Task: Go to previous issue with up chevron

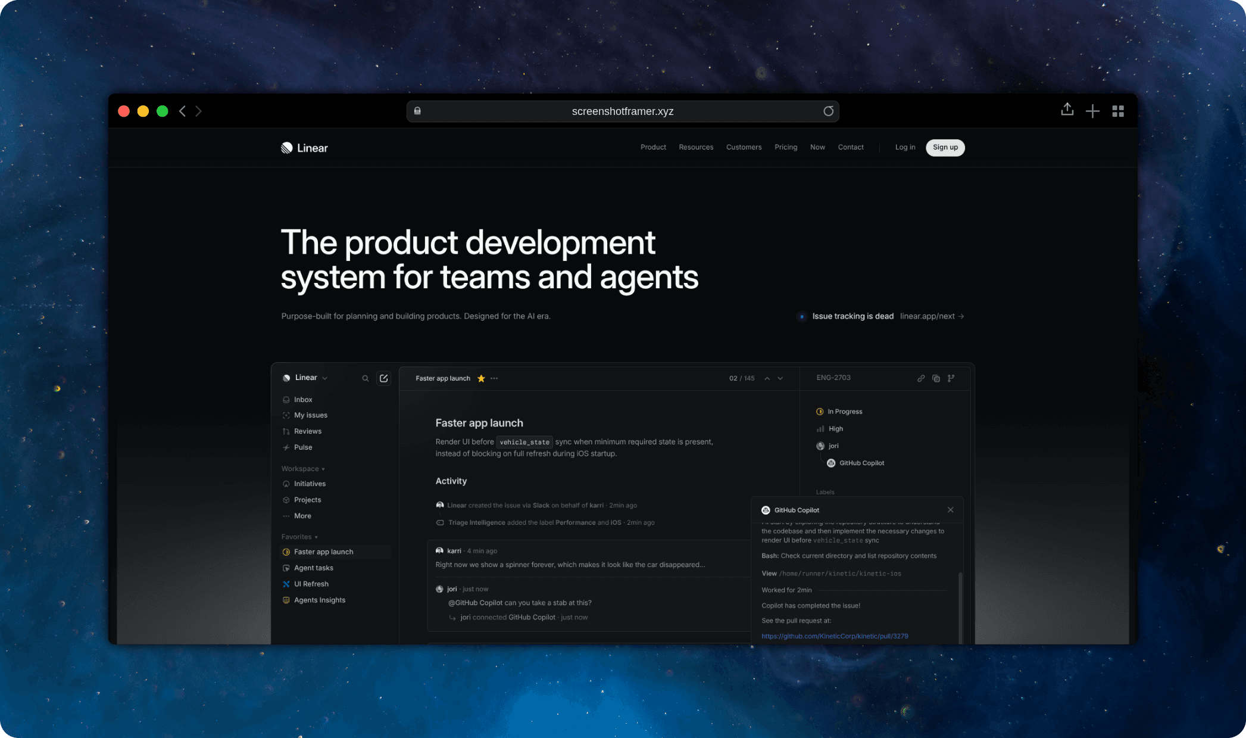Action: (767, 378)
